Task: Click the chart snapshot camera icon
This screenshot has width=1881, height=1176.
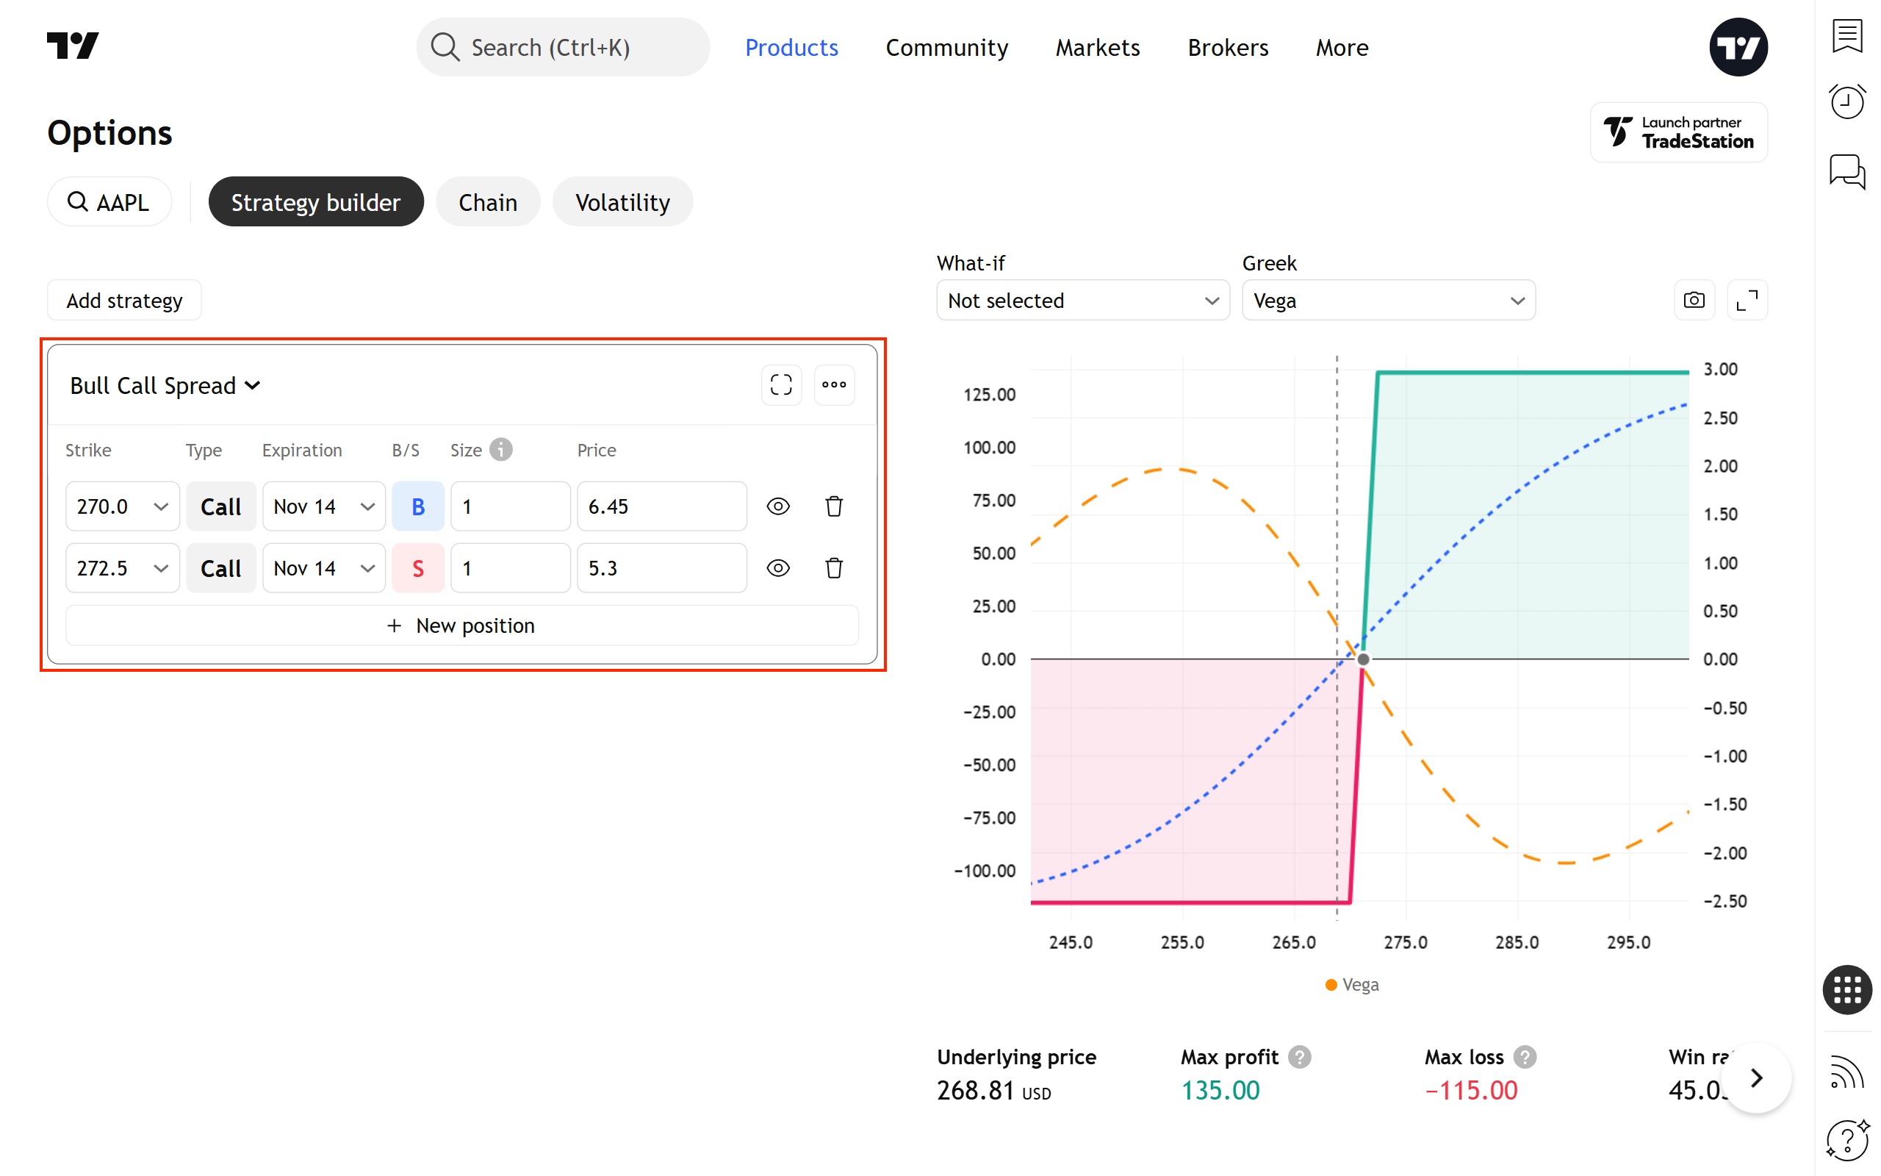Action: tap(1693, 300)
